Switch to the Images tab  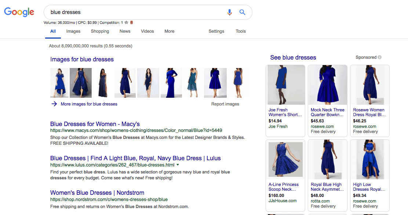73,31
